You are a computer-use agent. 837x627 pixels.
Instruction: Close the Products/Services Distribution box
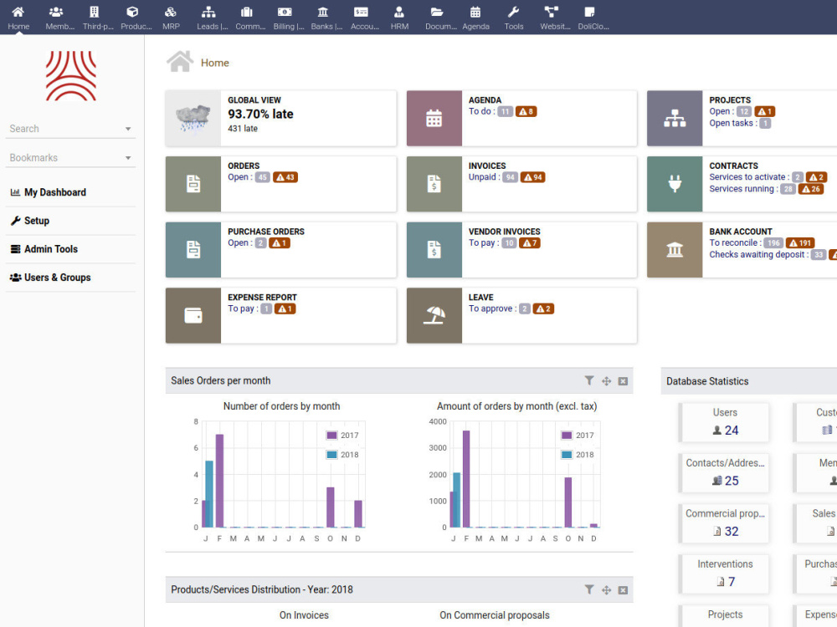(x=623, y=590)
